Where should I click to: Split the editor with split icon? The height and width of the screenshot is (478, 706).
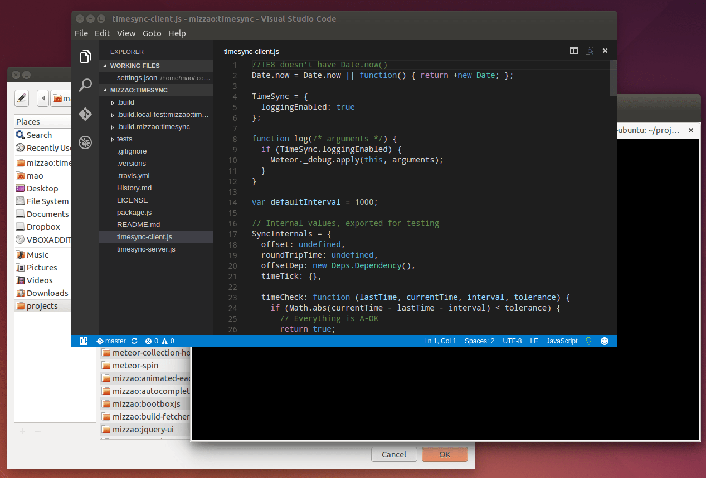tap(574, 51)
